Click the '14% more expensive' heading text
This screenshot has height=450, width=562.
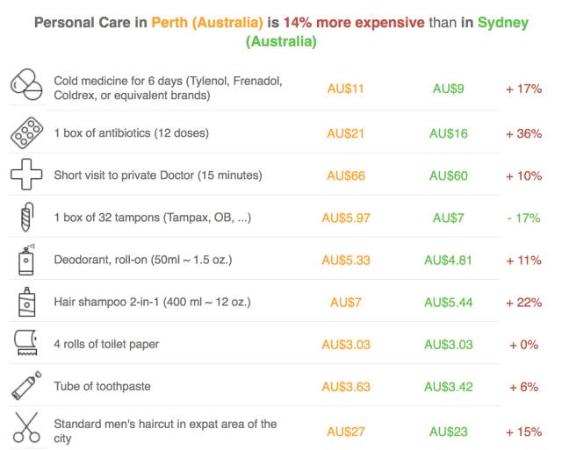pos(353,22)
